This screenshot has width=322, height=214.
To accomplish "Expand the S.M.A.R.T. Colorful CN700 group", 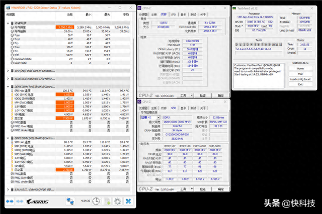I will point(4,190).
